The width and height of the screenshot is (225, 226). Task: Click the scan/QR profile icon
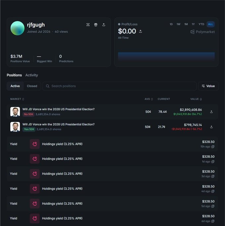point(88,25)
